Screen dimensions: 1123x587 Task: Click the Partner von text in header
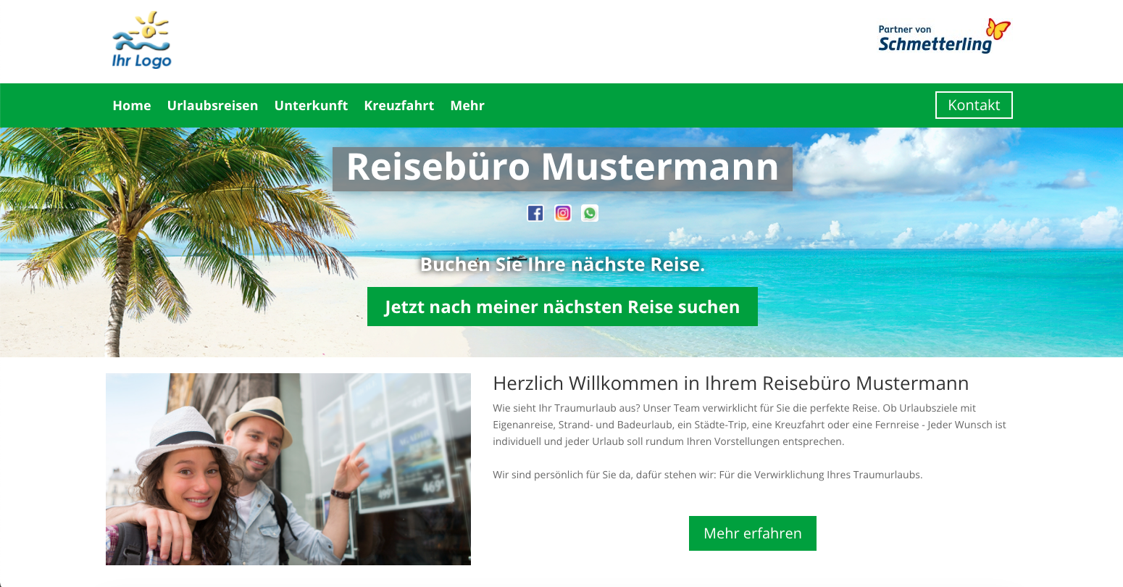[905, 30]
